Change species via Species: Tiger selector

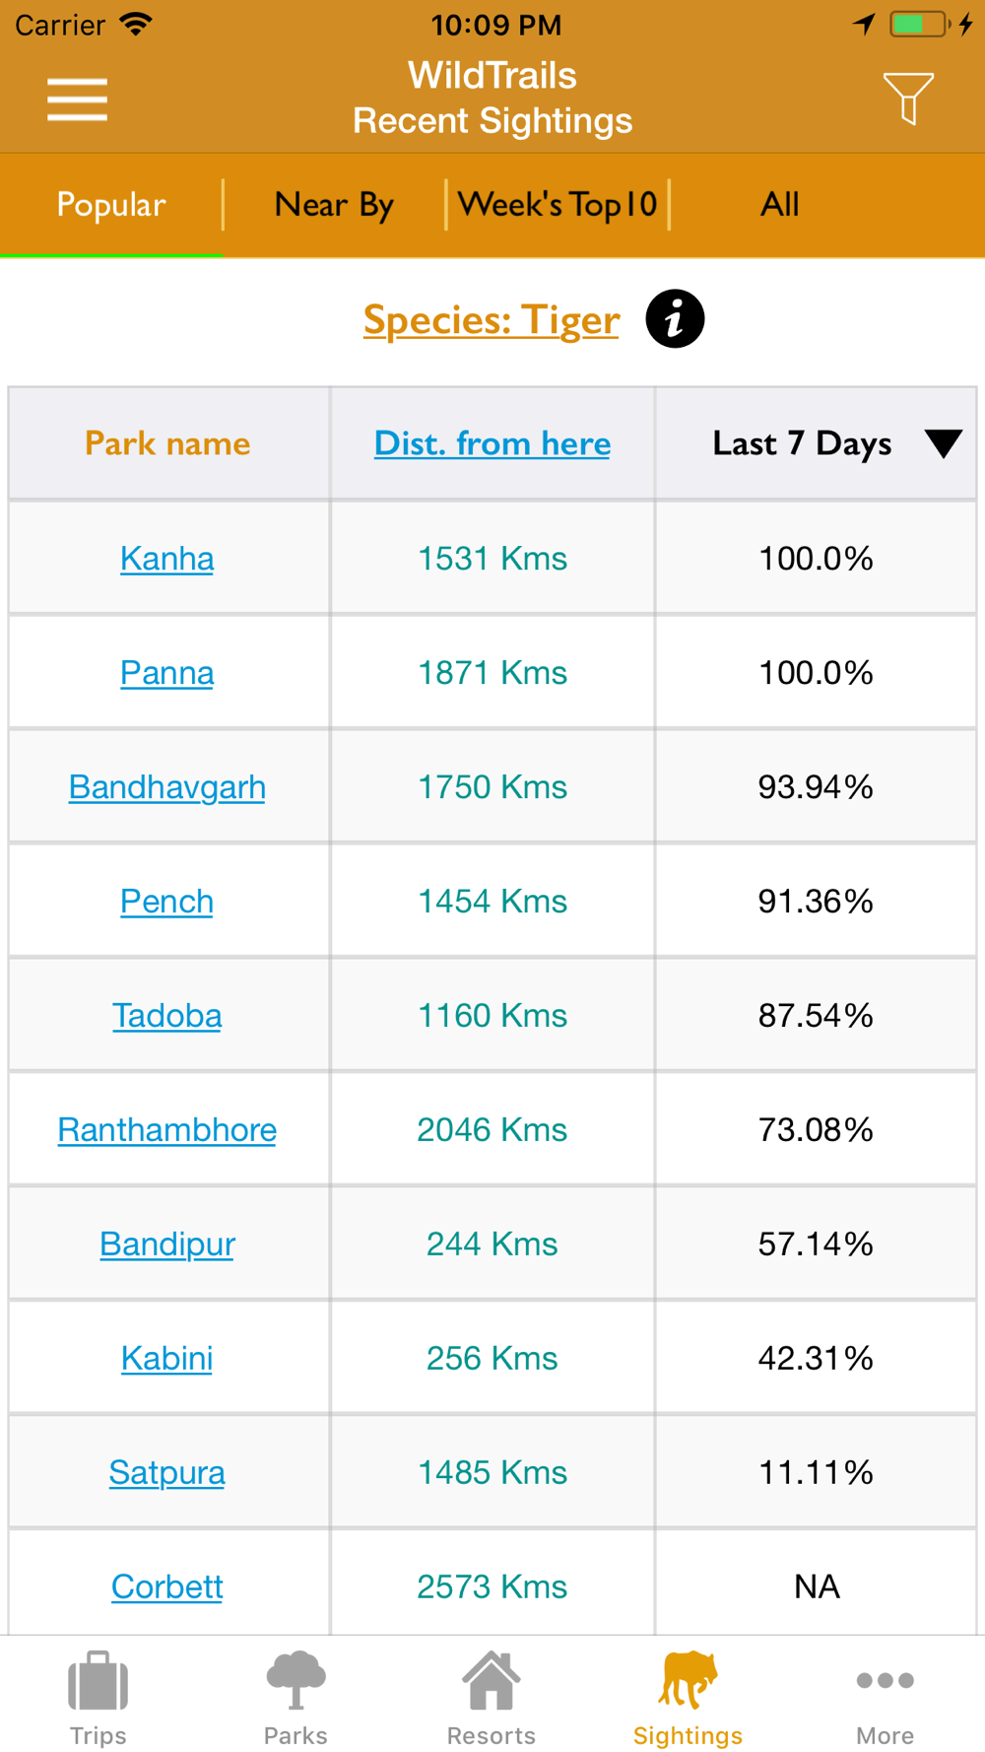point(492,319)
